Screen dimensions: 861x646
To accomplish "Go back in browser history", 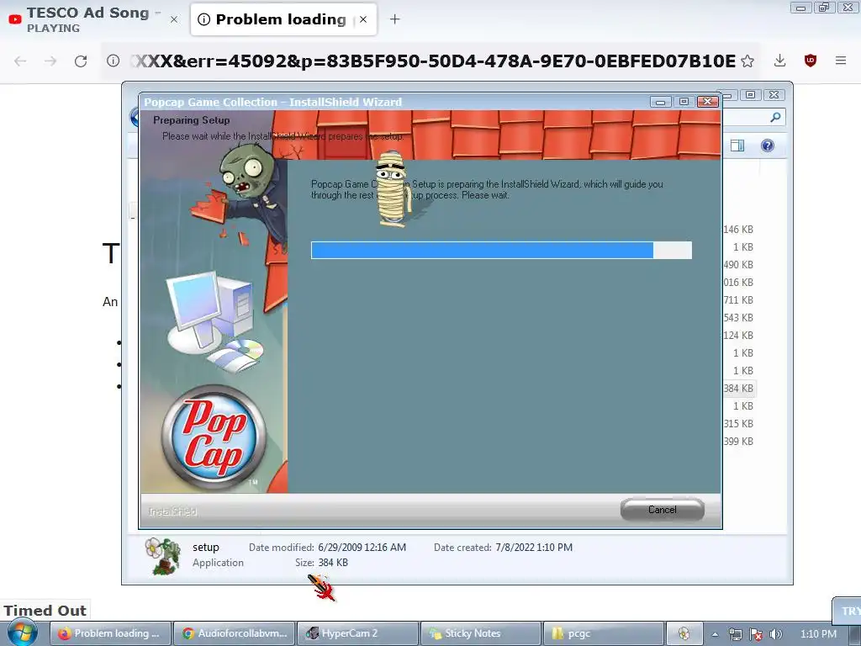I will pyautogui.click(x=20, y=61).
